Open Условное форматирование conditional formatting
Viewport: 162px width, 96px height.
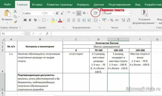[144, 17]
